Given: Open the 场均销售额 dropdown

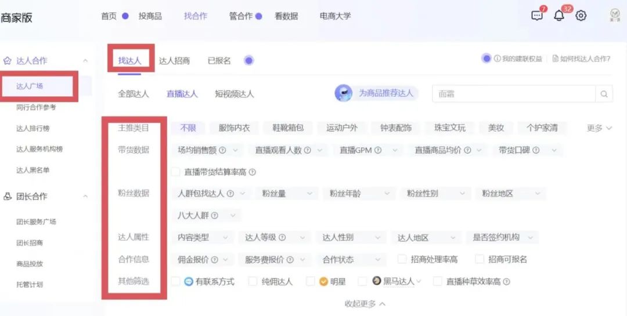Looking at the screenshot, I should [x=207, y=150].
